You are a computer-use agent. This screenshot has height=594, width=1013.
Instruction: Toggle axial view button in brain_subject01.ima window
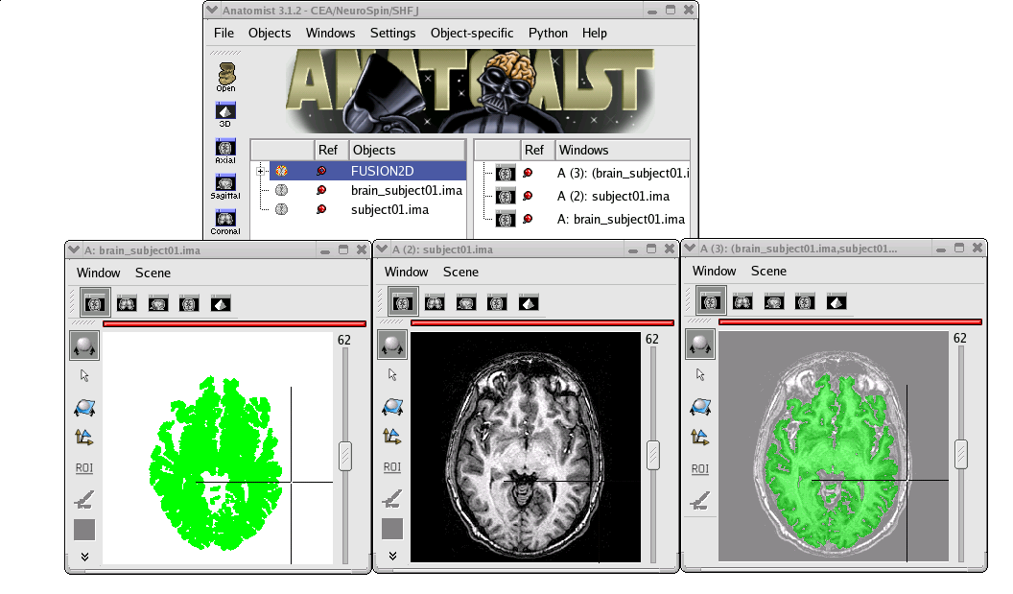95,303
